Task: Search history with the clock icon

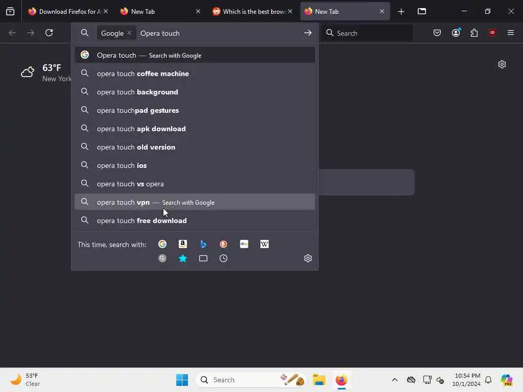Action: (224, 258)
